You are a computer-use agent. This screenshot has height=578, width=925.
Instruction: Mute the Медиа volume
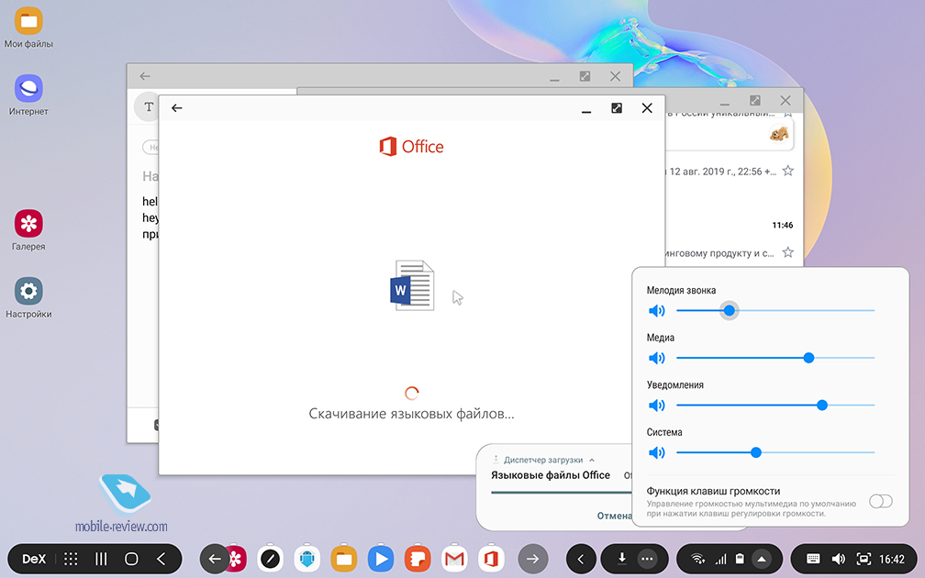click(657, 358)
